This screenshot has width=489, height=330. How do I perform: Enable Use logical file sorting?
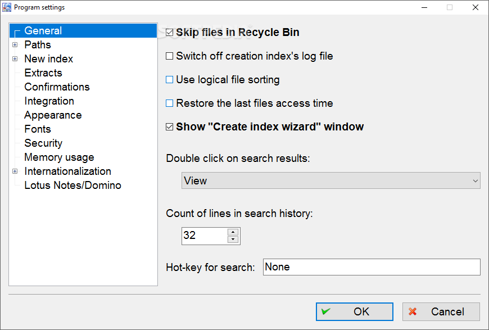[x=170, y=80]
